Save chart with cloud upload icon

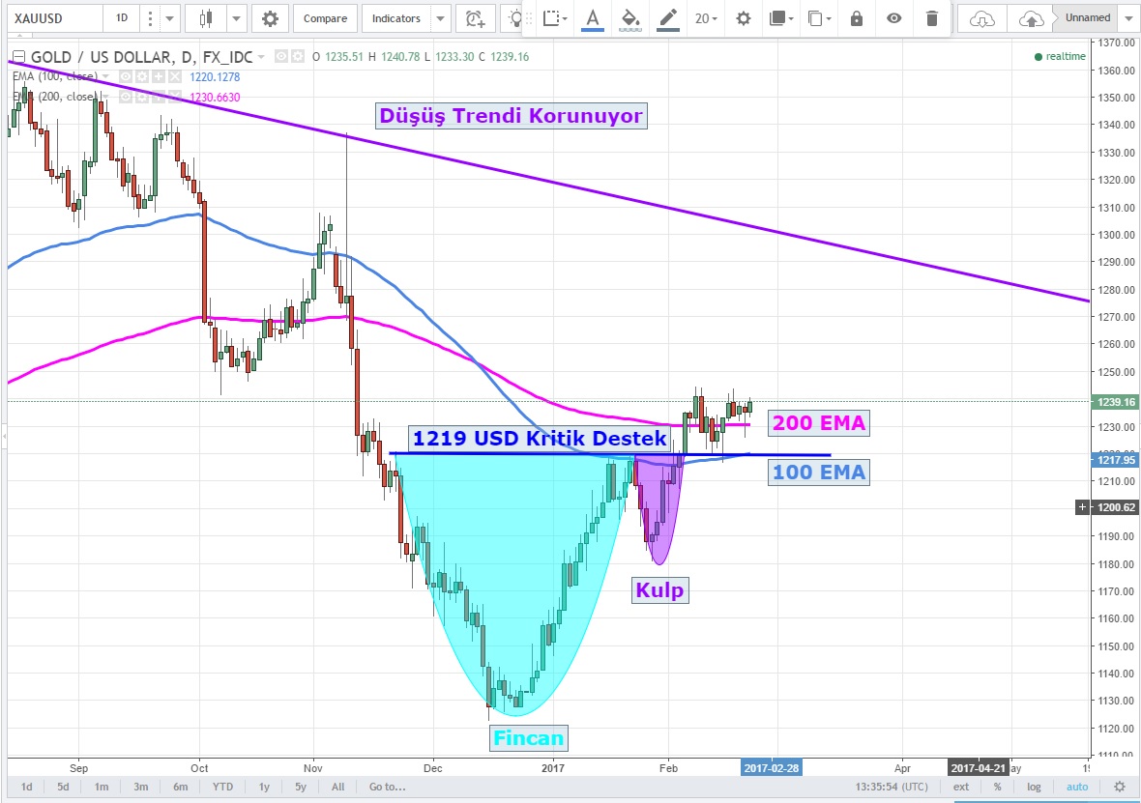[x=1032, y=18]
